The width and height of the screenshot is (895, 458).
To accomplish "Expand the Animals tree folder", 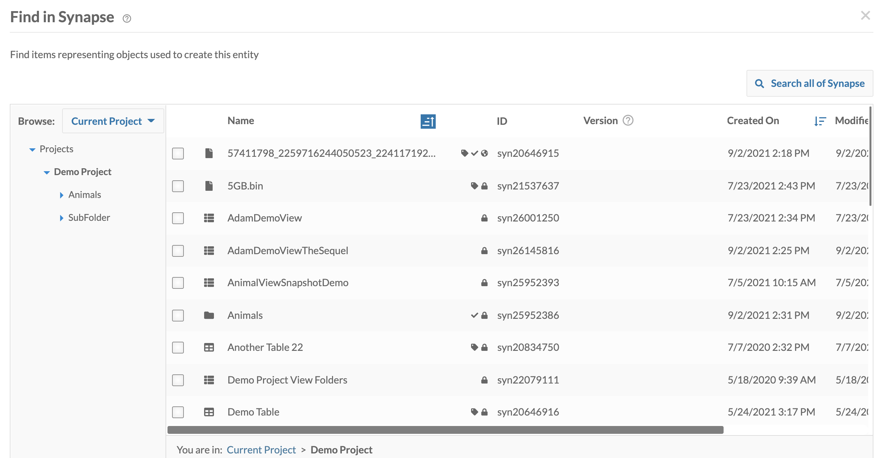I will pos(61,195).
